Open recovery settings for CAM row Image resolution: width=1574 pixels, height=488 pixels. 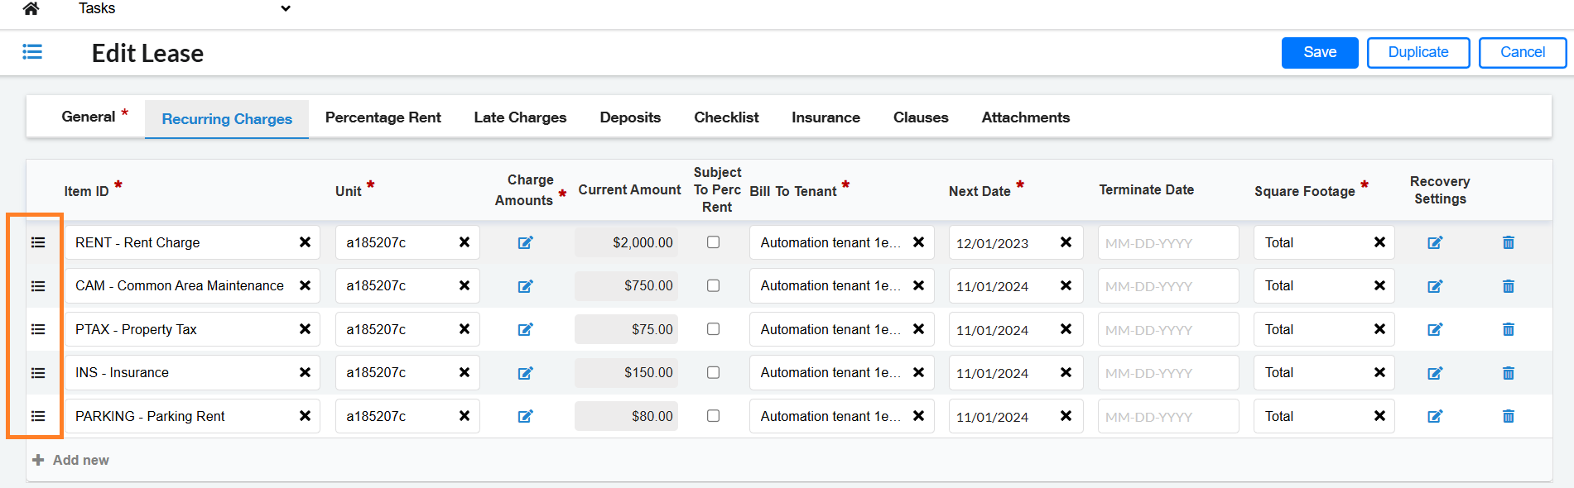[1435, 286]
